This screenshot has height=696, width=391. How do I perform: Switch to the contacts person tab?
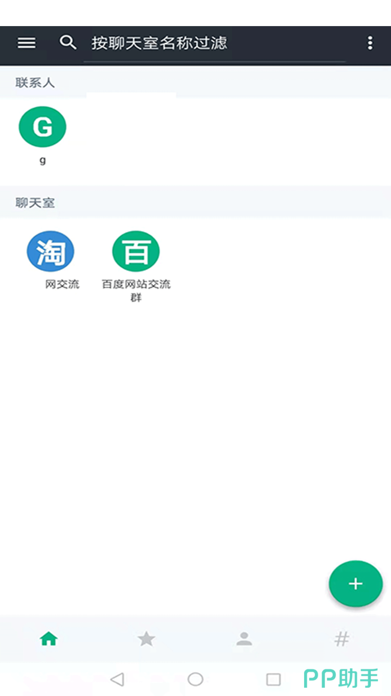coord(244,638)
